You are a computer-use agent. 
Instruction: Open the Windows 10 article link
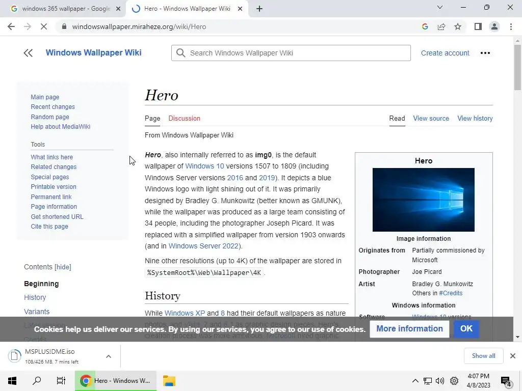[x=204, y=166]
